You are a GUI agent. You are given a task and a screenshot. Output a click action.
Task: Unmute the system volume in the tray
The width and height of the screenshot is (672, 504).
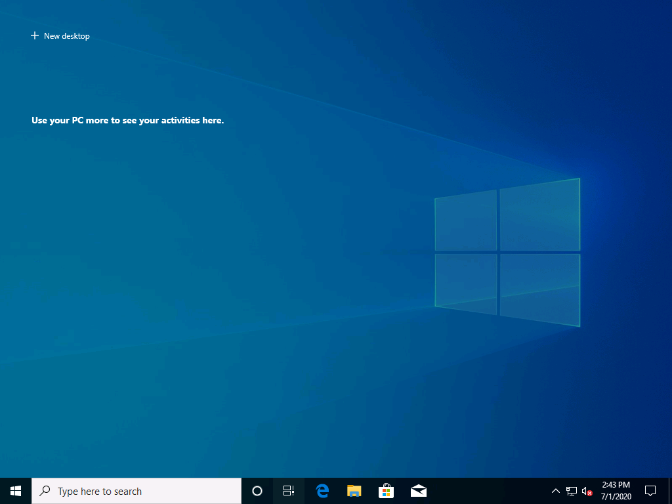pyautogui.click(x=586, y=490)
